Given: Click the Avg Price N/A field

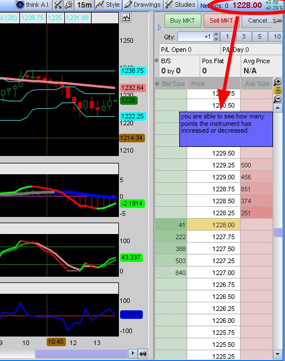Looking at the screenshot, I should click(261, 66).
